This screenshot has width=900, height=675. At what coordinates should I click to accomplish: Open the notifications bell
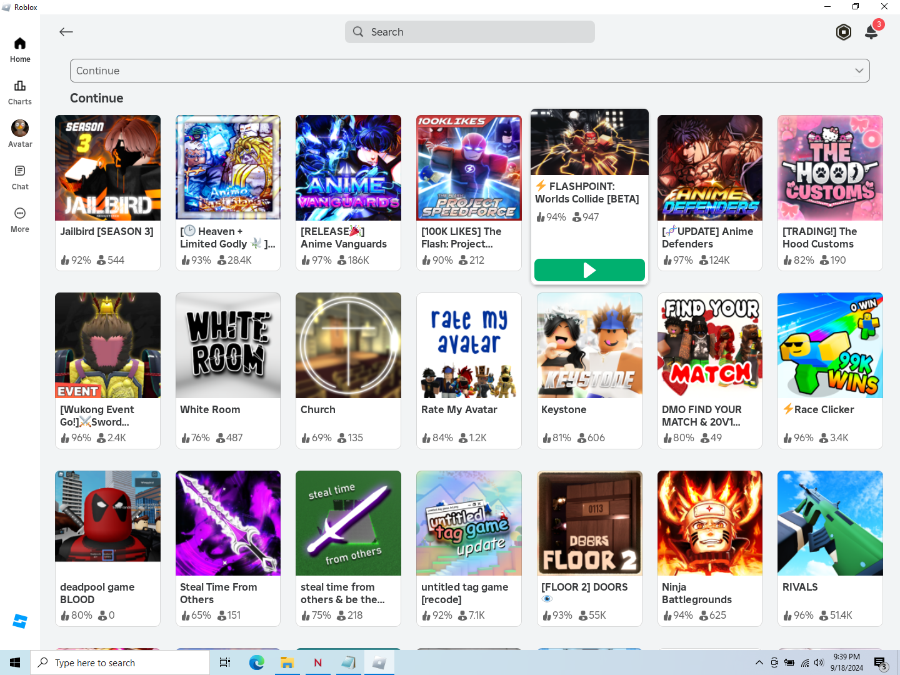(871, 32)
